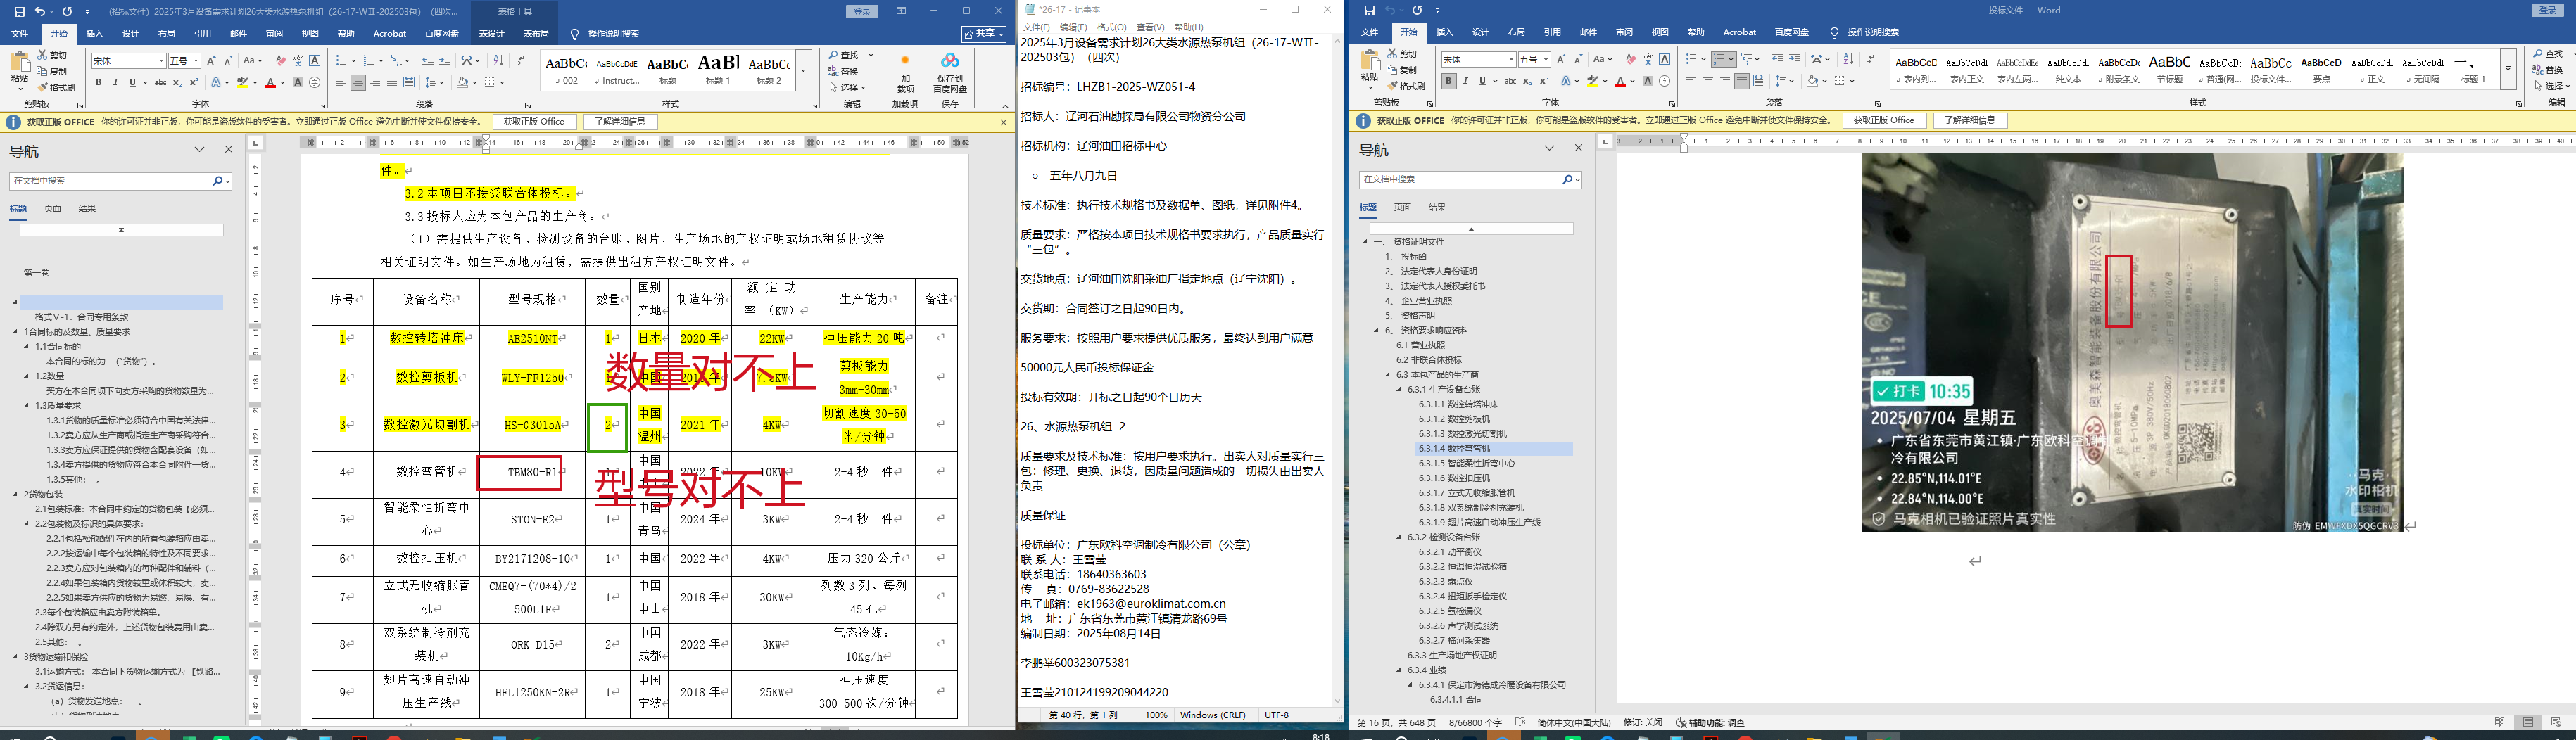This screenshot has width=2576, height=740.
Task: Apply red font color in right Word window
Action: pyautogui.click(x=1620, y=81)
